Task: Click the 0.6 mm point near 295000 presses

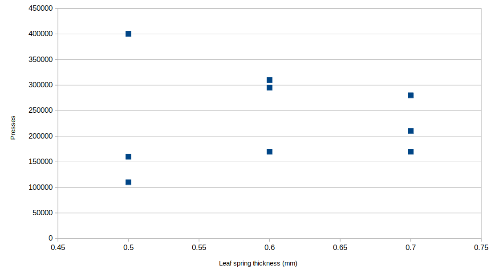Action: coord(269,88)
